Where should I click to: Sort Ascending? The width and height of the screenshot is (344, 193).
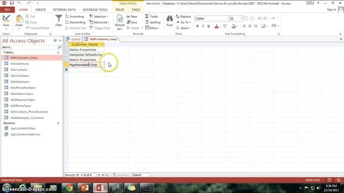pos(75,17)
